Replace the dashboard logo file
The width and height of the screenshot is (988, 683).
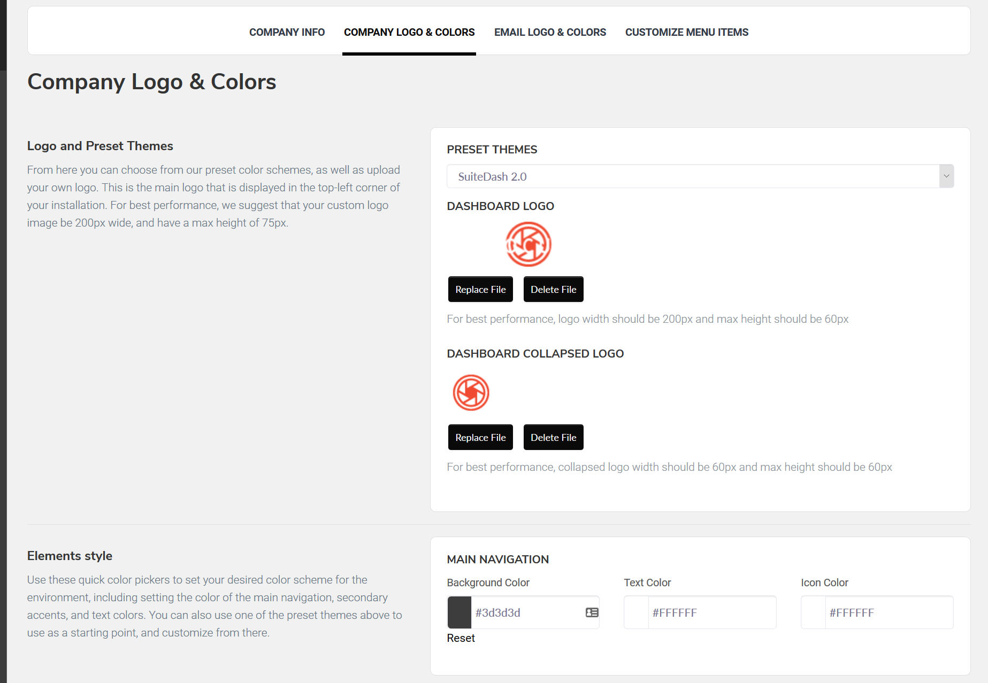[480, 289]
